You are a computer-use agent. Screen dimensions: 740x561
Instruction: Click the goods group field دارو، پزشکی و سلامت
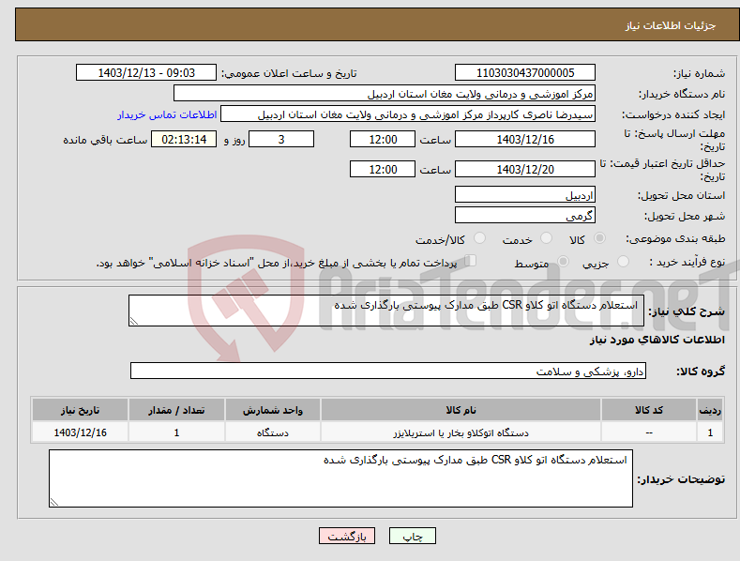click(388, 371)
